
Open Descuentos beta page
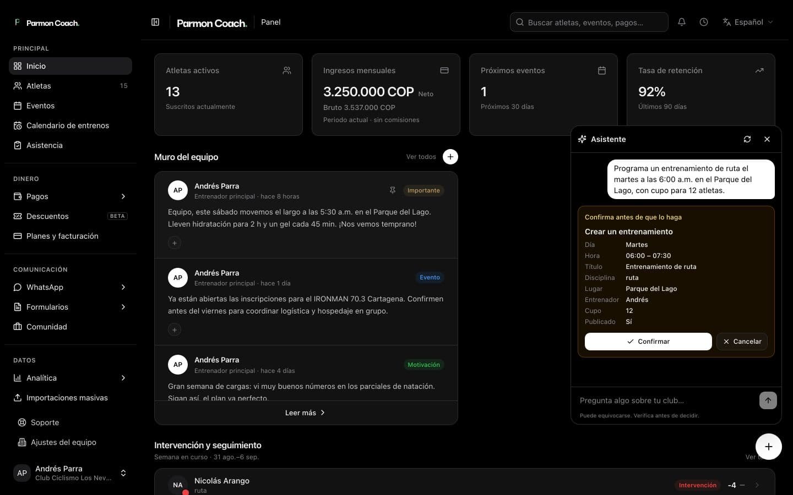(70, 216)
